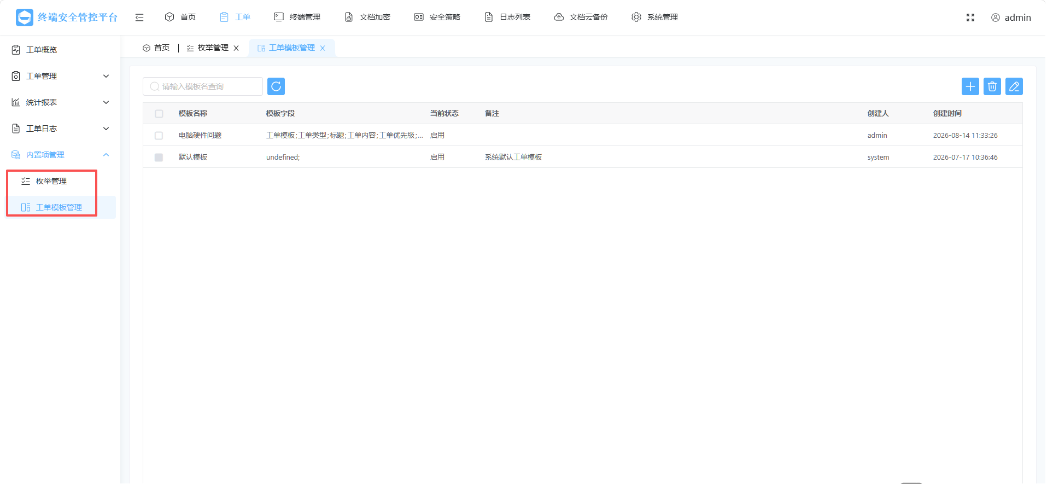
Task: Open 工单模板管理 sidebar submenu item
Action: coord(59,207)
